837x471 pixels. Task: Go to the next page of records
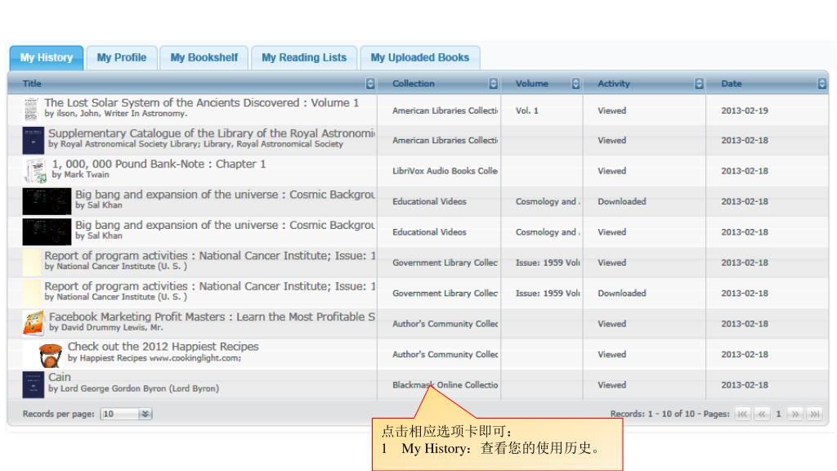795,414
